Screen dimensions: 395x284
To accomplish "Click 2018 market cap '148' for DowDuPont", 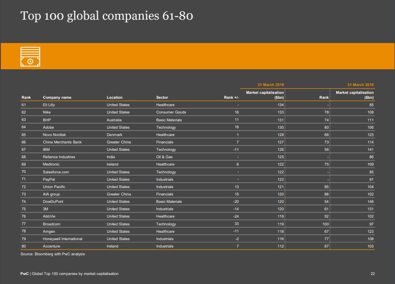I will (x=370, y=201).
